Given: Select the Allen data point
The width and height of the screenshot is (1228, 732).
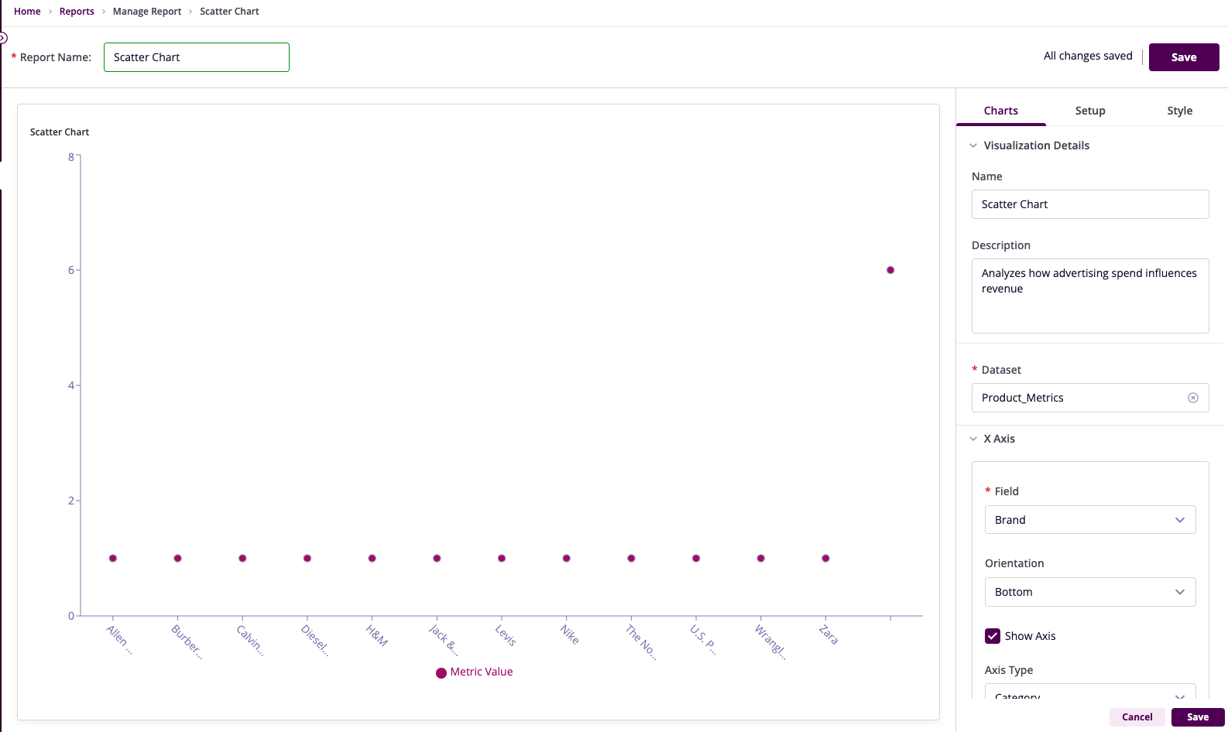Looking at the screenshot, I should (x=113, y=558).
